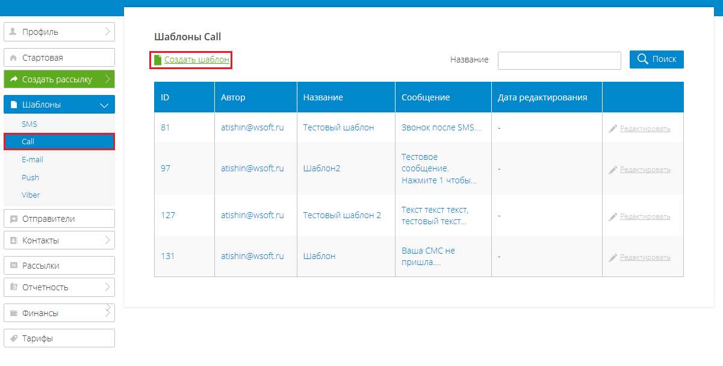The height and width of the screenshot is (366, 723).
Task: Click the envelope icon beside Рассылки
Action: click(x=13, y=266)
